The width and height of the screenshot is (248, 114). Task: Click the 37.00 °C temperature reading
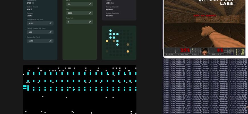point(30,3)
